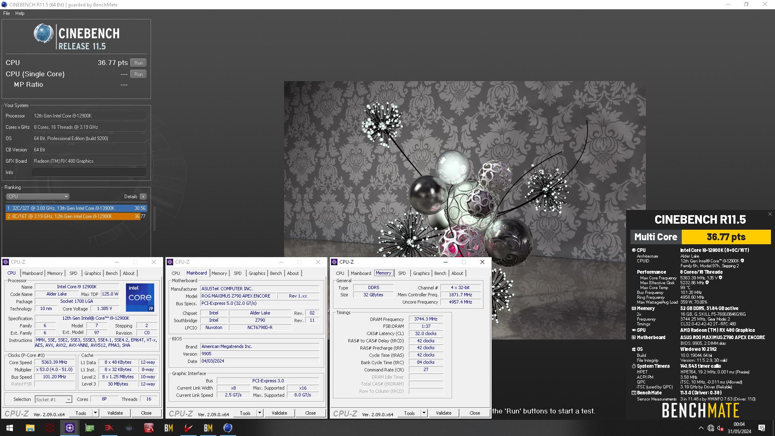Click Tools button in CPU-Z Mainboard window
Image resolution: width=775 pixels, height=436 pixels.
tap(245, 413)
